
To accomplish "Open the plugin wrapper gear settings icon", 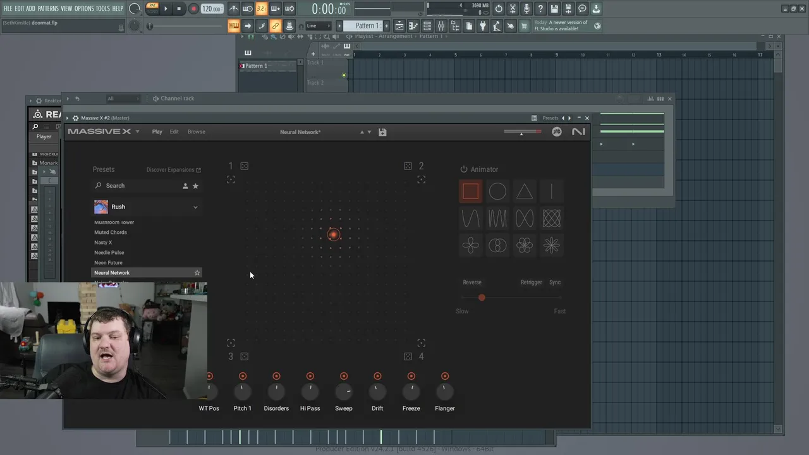I will [x=75, y=118].
